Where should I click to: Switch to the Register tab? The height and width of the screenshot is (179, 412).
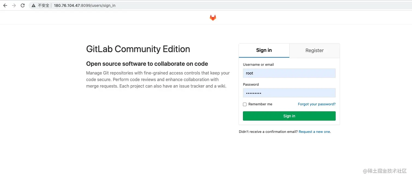(x=314, y=50)
